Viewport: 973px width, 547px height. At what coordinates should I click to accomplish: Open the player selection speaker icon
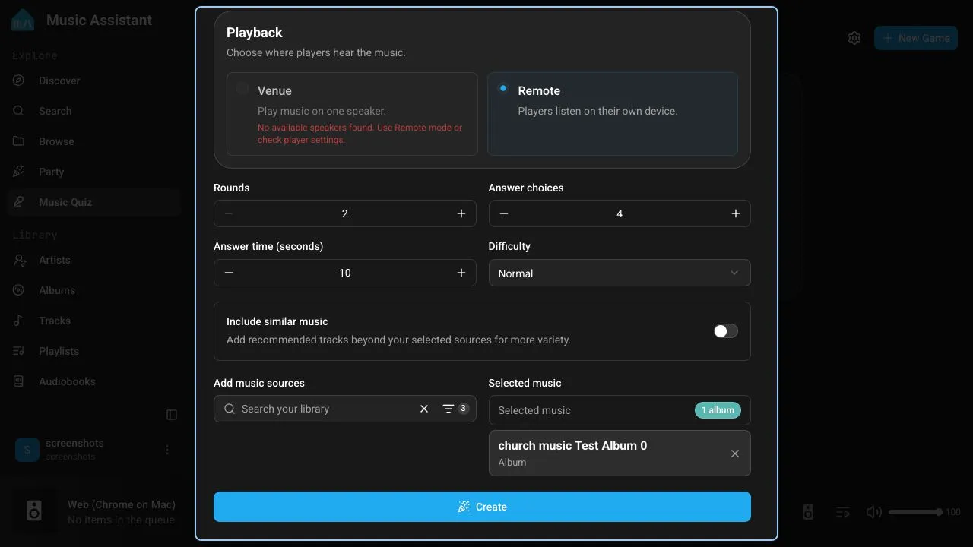[x=808, y=512]
